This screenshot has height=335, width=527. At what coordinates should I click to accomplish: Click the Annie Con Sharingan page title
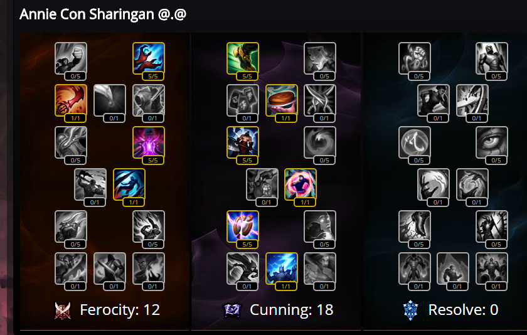pos(103,14)
